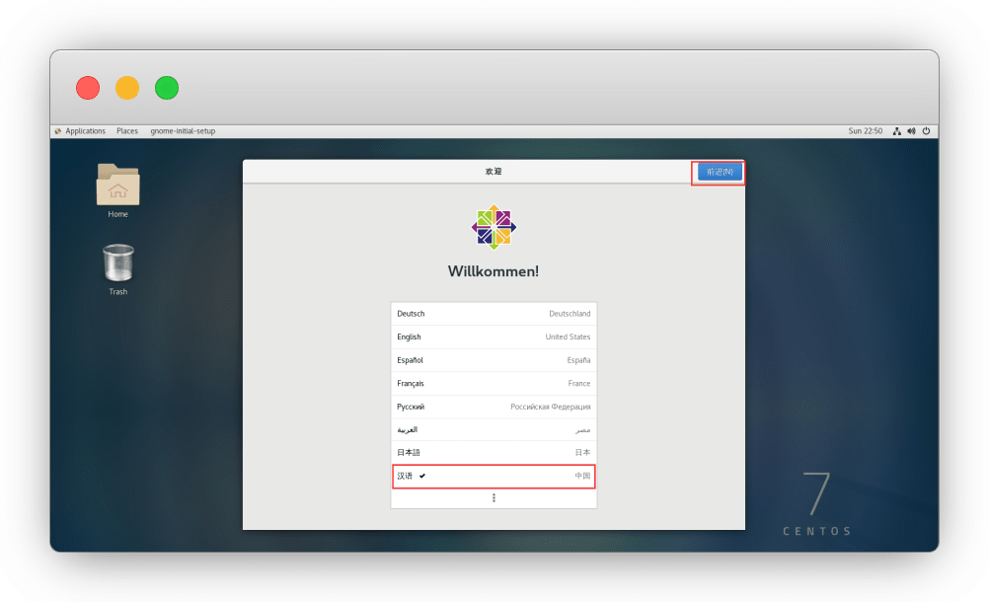Choose Русский from the language list

click(x=494, y=407)
